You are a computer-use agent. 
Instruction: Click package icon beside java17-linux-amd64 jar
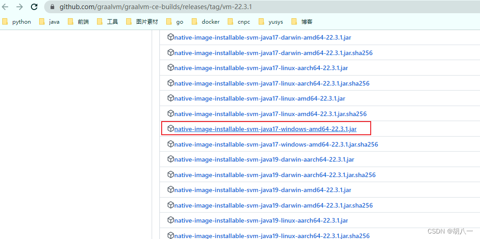click(170, 98)
